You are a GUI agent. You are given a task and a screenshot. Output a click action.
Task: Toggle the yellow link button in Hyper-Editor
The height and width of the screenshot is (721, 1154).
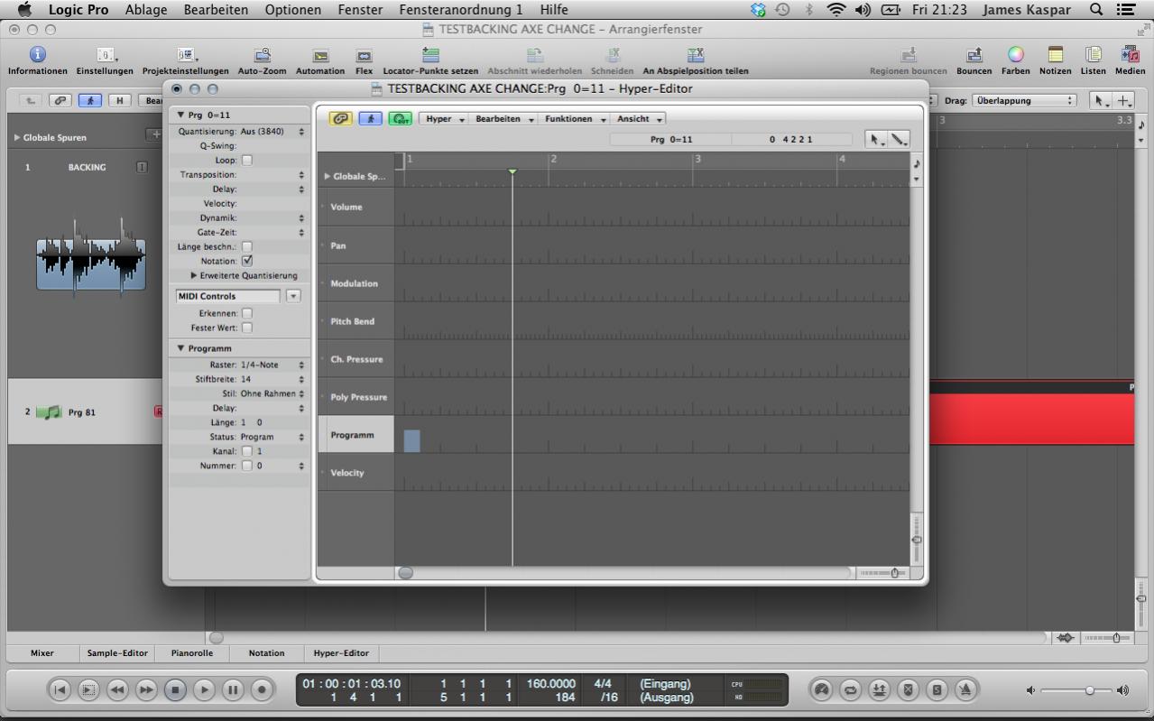click(x=341, y=119)
